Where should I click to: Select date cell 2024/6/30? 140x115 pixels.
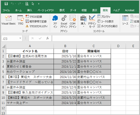(65, 82)
